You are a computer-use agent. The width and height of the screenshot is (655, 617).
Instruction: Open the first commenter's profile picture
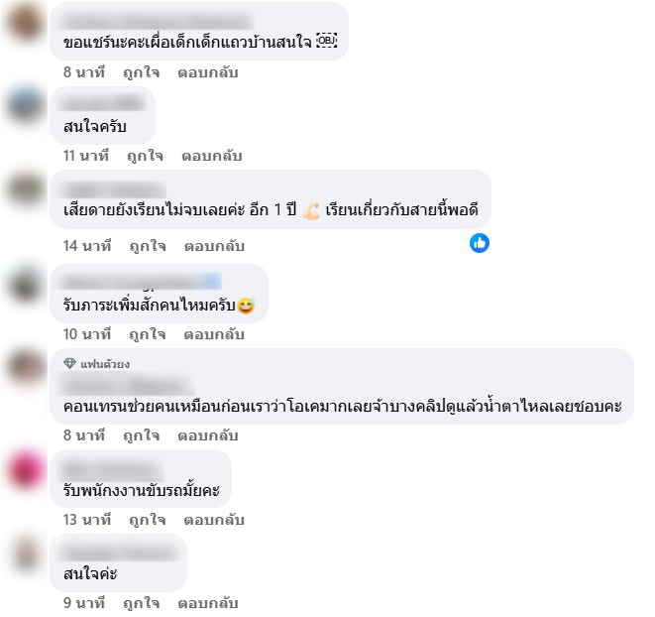26,22
